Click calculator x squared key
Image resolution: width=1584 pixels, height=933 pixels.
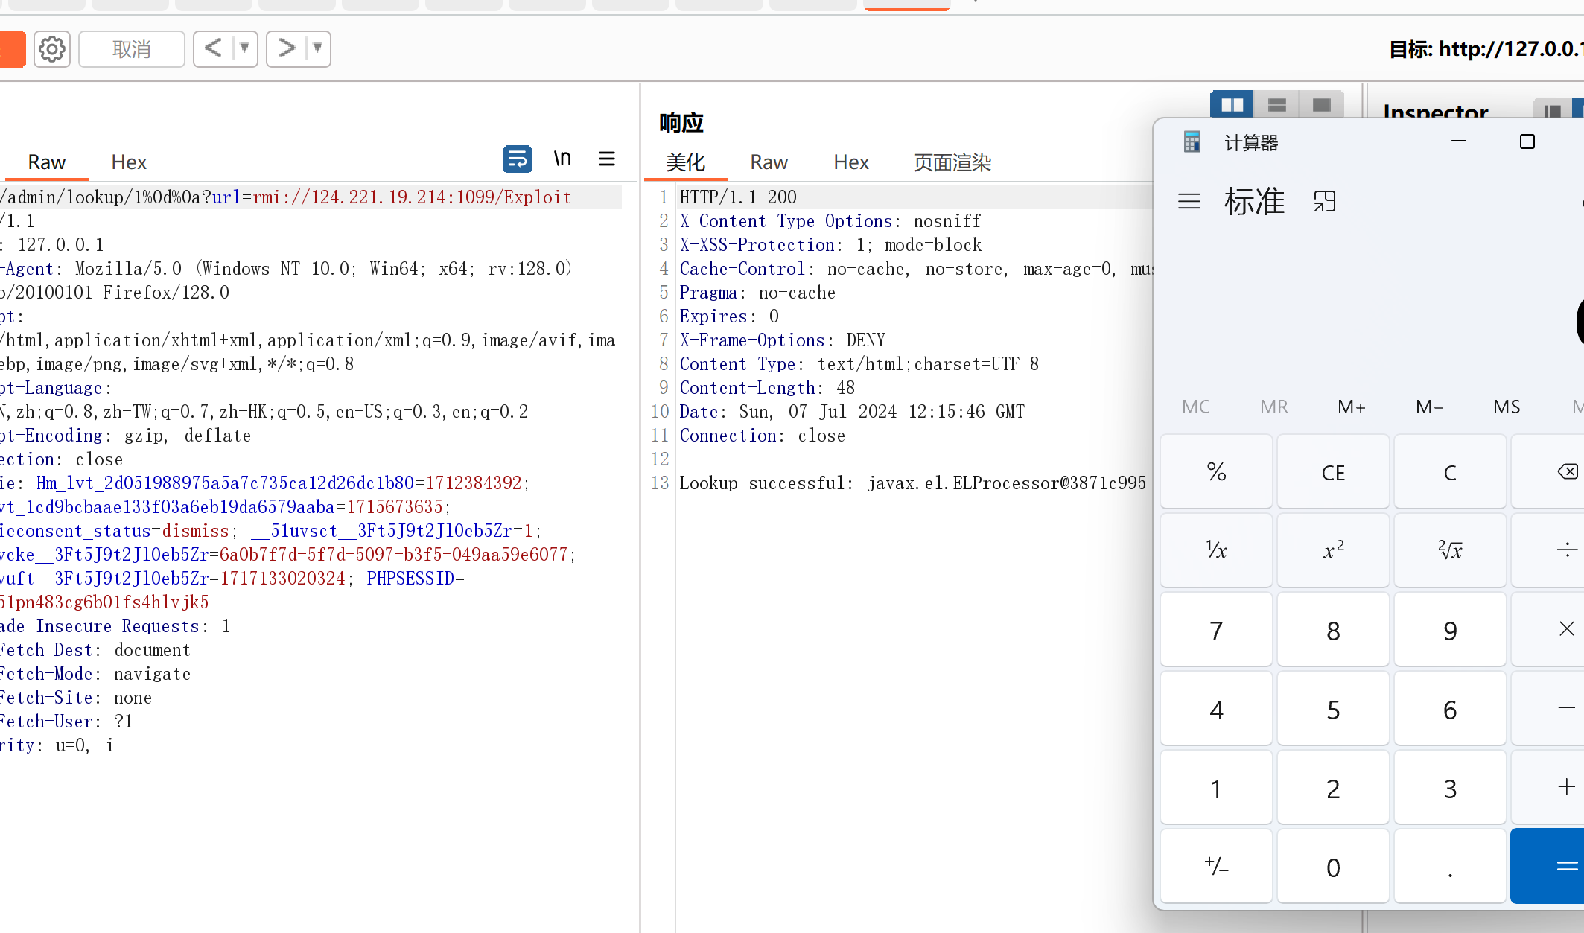coord(1333,551)
